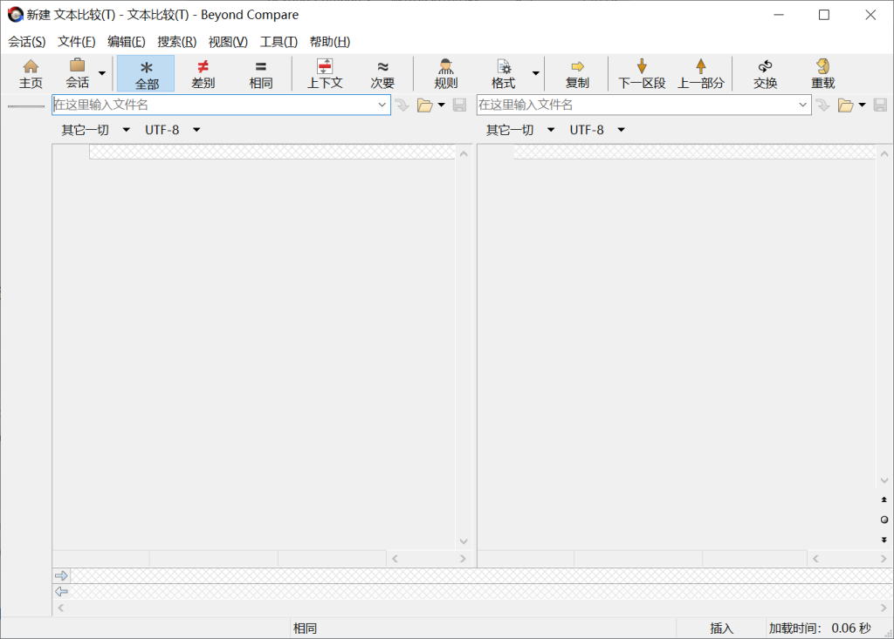Screen dimensions: 894x639
Task: Click the left pane 其它一切 file type label
Action: pos(85,130)
